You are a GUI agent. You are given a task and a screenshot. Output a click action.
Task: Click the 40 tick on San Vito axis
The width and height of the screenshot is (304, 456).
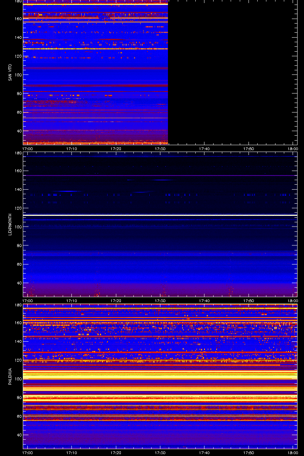pyautogui.click(x=19, y=131)
